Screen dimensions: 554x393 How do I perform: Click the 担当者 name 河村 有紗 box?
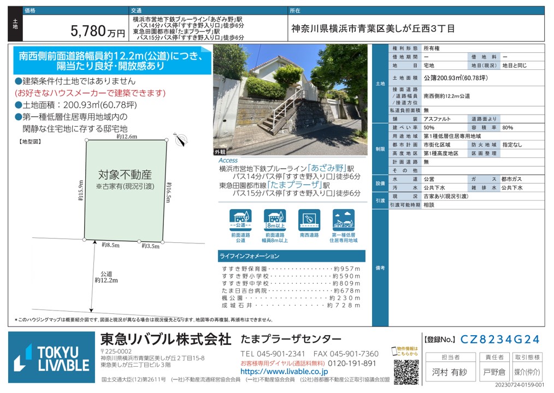pyautogui.click(x=450, y=372)
